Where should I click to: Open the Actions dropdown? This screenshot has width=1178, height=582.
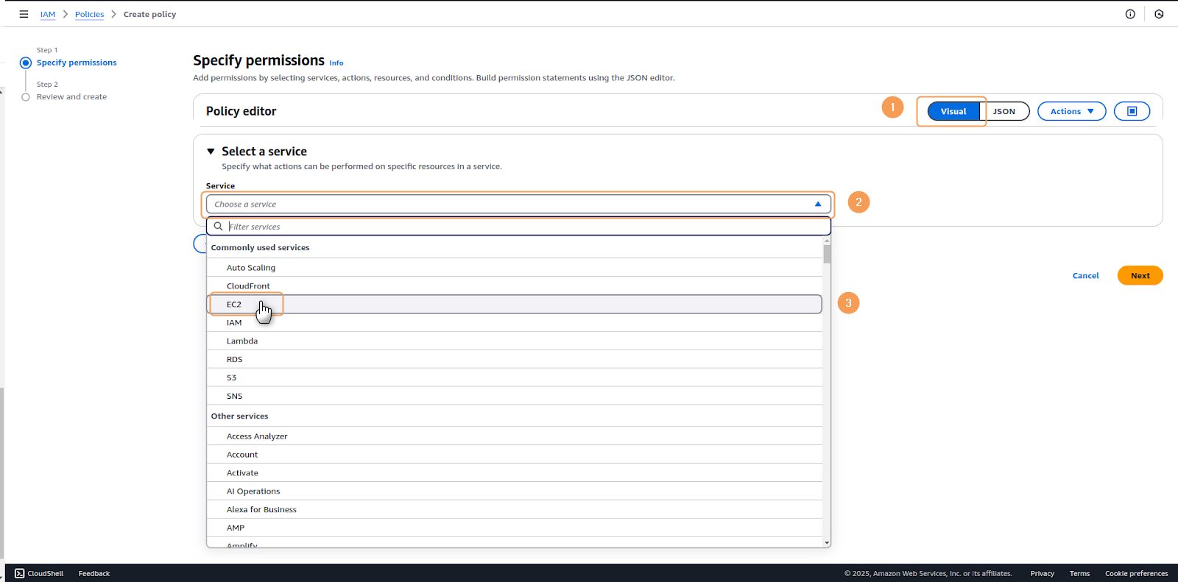[1071, 111]
